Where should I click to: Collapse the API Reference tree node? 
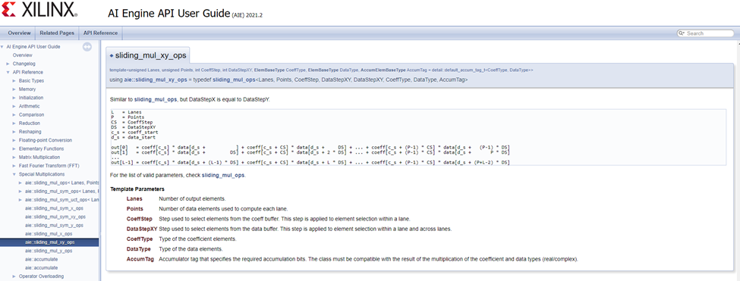coord(8,72)
